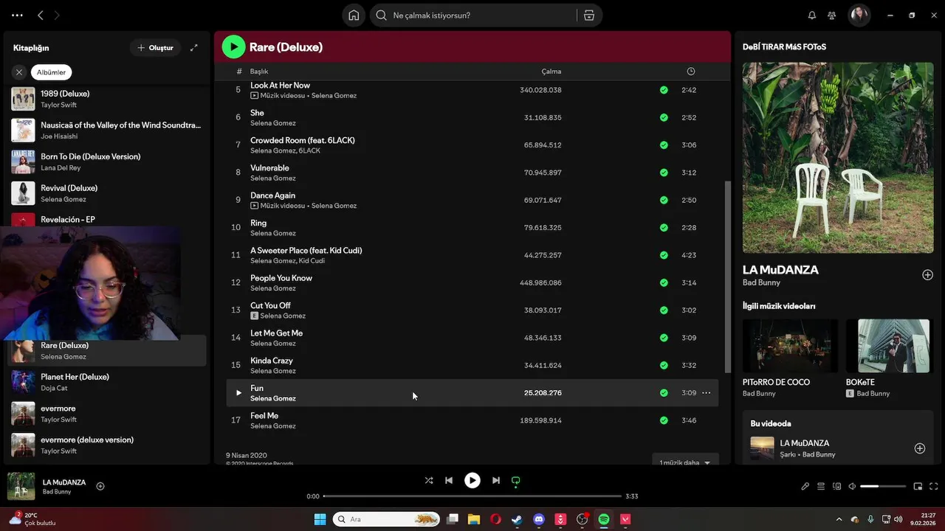Image resolution: width=945 pixels, height=531 pixels.
Task: Open the lyrics microphone icon
Action: (805, 487)
